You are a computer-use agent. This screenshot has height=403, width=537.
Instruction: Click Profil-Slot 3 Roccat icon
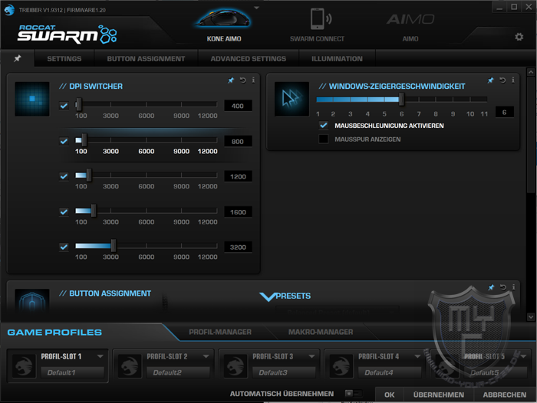236,365
